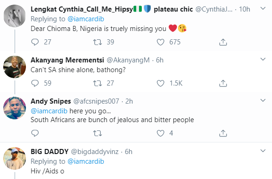272x179 pixels.
Task: Retweet Andy Snipes' tweet
Action: tap(97, 133)
